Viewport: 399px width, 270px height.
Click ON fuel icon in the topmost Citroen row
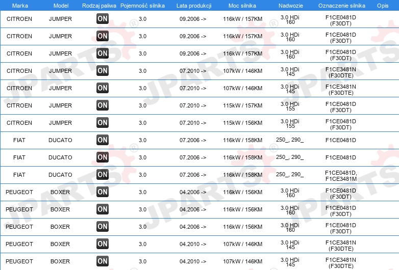click(x=103, y=19)
